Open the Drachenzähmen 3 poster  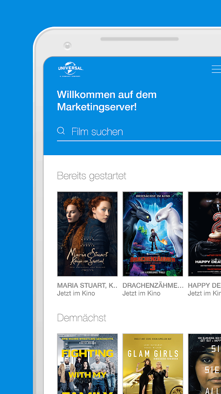[153, 234]
